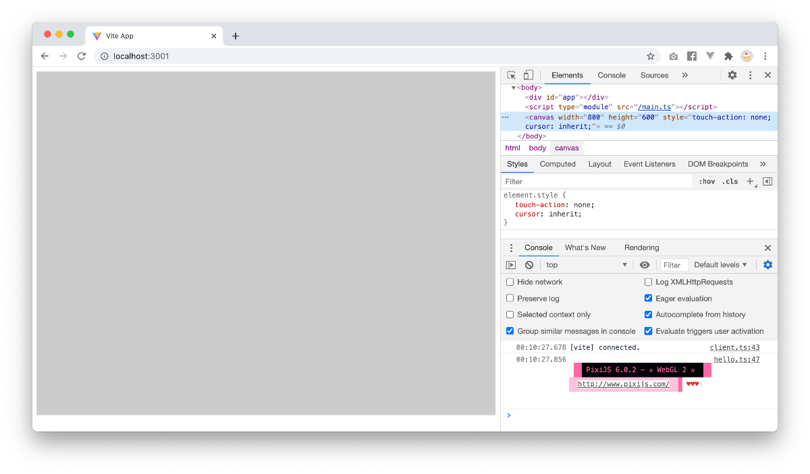
Task: Open the Extensions puzzle icon
Action: pos(728,56)
